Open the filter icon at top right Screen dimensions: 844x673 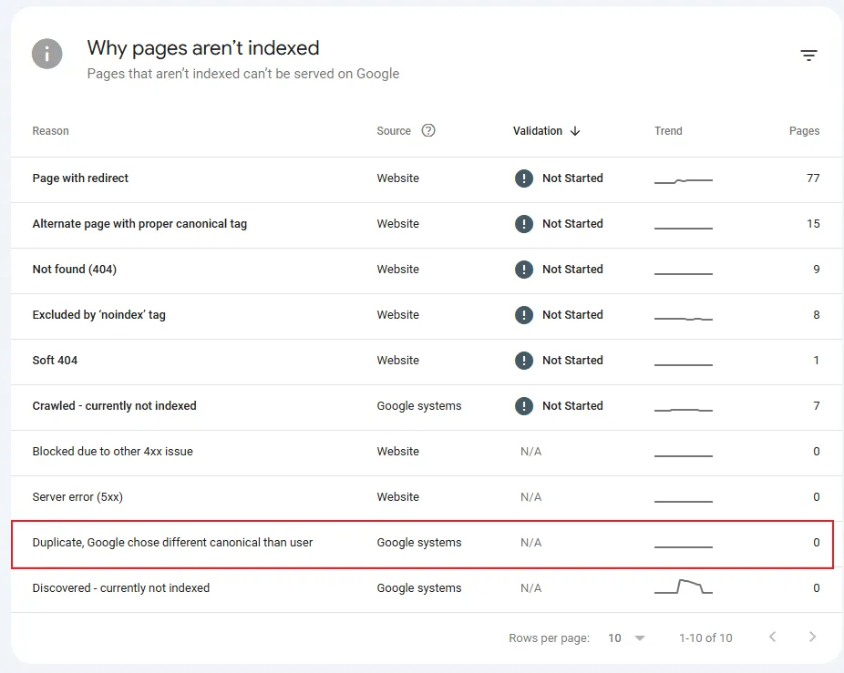click(x=808, y=56)
